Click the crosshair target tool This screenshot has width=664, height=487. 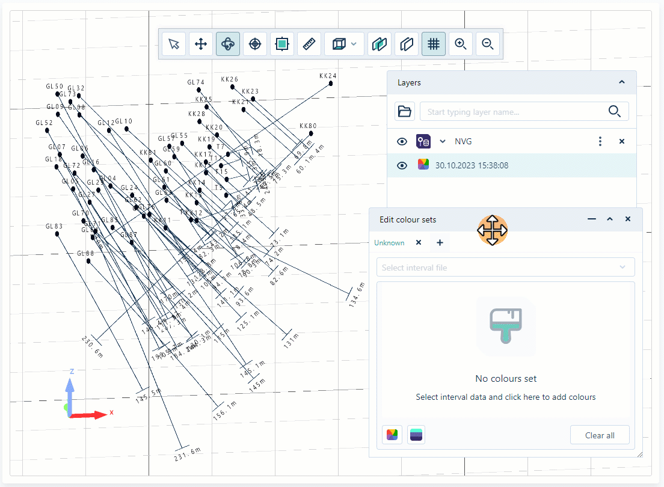click(x=255, y=44)
